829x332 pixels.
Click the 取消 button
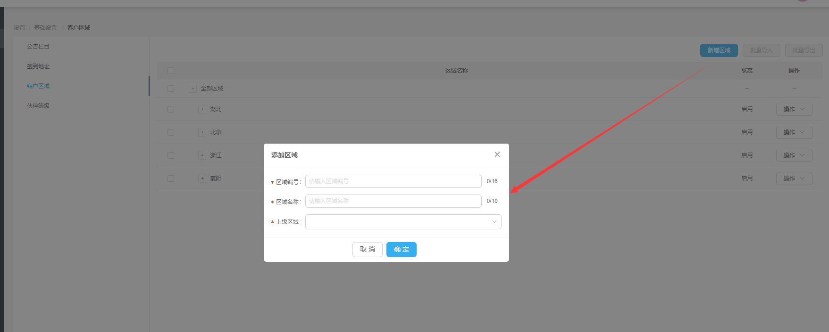tap(367, 250)
